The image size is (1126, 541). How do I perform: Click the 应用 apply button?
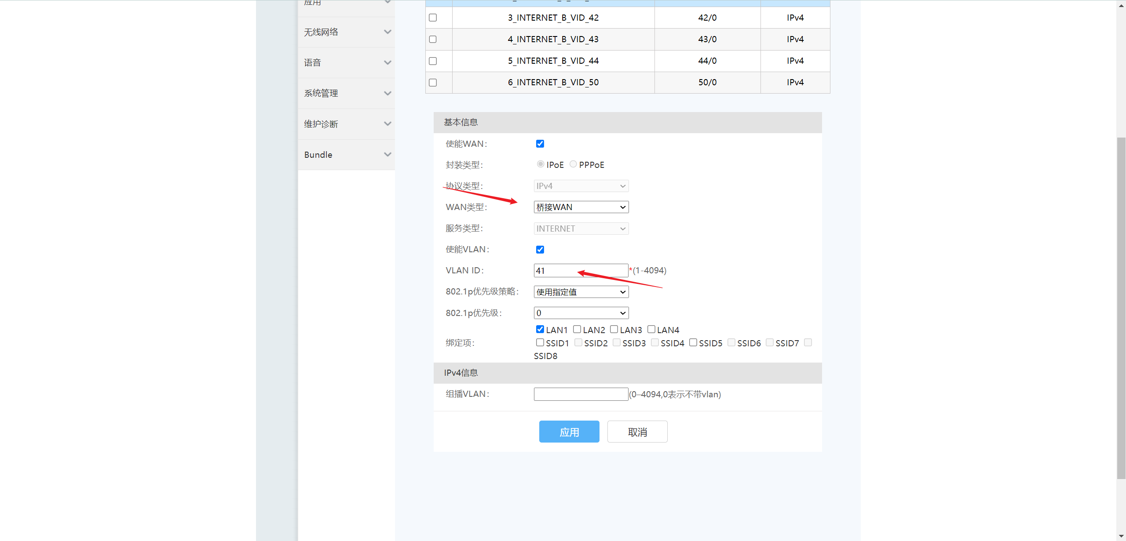coord(569,432)
